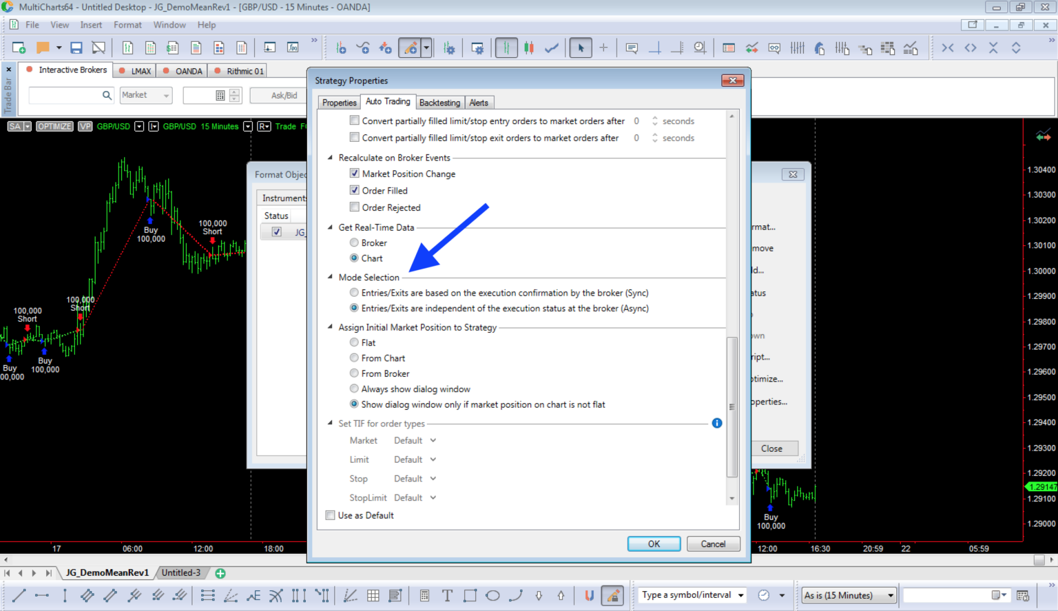
Task: Open the Format menu
Action: click(x=127, y=25)
